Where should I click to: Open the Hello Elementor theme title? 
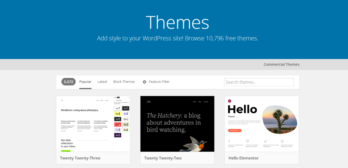pos(244,158)
